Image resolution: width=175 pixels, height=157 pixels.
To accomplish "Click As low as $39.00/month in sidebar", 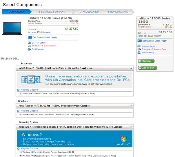I will 149,36.
